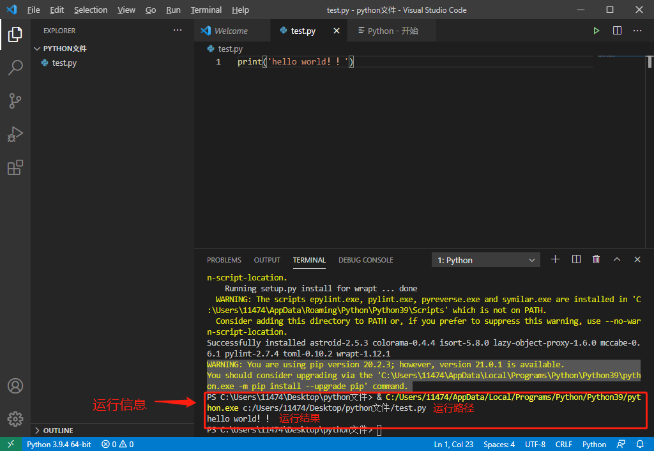The height and width of the screenshot is (451, 654).
Task: Open the Search view in the activity bar
Action: point(15,68)
